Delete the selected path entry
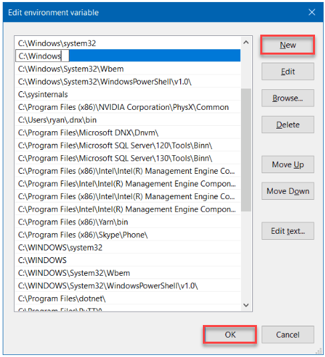 click(288, 125)
